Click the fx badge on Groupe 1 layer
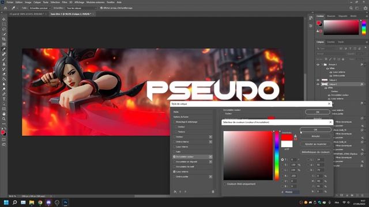The height and width of the screenshot is (207, 369). click(x=362, y=64)
